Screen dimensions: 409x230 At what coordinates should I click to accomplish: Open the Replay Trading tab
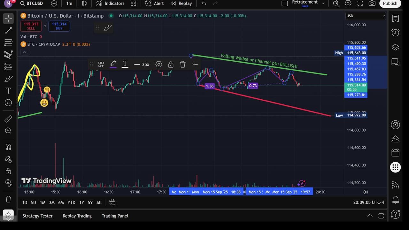pyautogui.click(x=77, y=216)
